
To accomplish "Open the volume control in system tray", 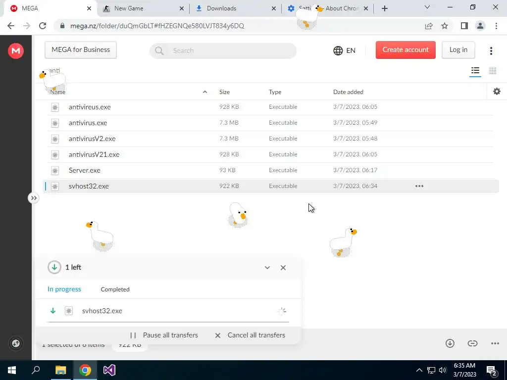I will 443,370.
